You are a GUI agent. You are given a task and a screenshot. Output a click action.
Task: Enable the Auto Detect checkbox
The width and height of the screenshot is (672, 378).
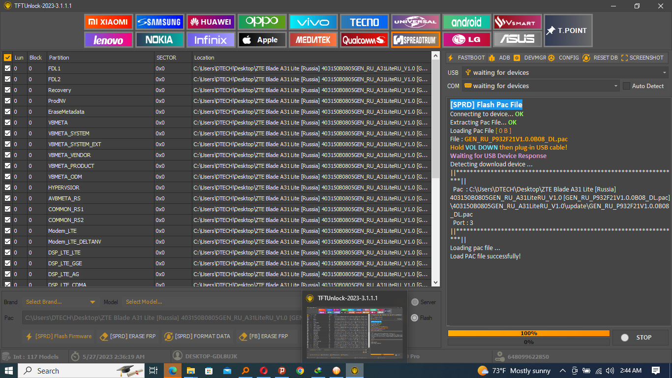click(x=626, y=86)
